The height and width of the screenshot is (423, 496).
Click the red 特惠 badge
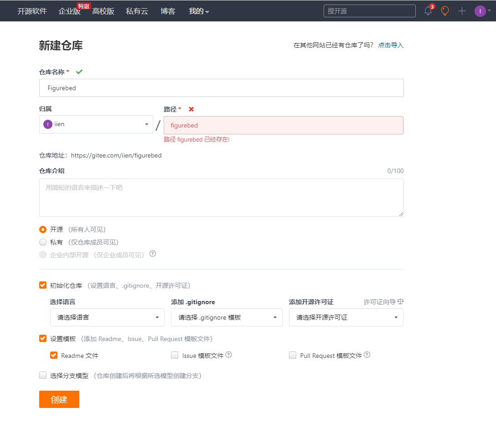[x=84, y=6]
